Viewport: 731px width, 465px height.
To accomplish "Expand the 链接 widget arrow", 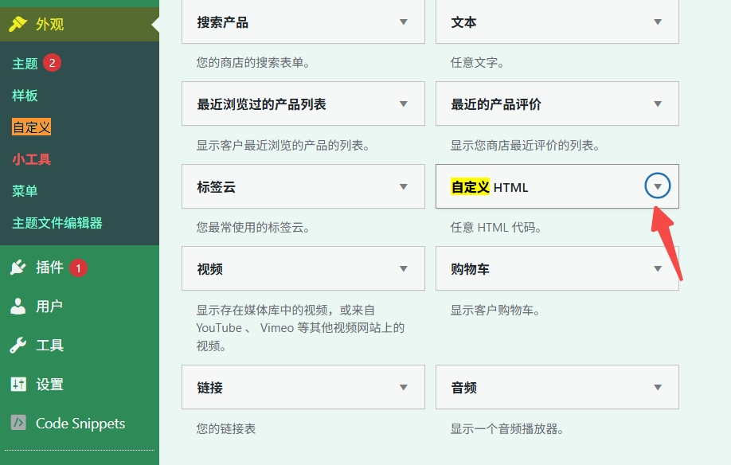I will pyautogui.click(x=404, y=387).
